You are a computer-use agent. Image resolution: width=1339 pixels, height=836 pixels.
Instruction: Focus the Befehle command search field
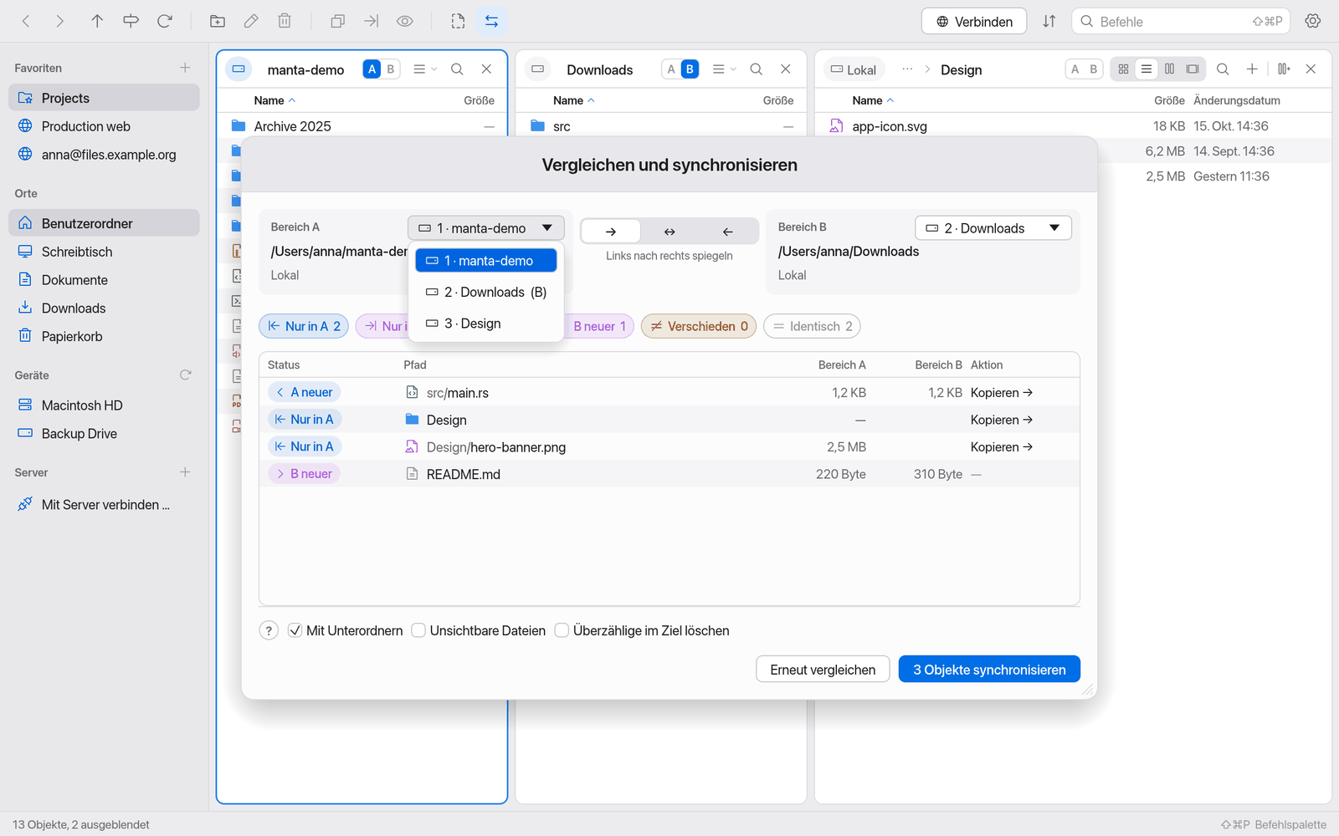(x=1181, y=22)
